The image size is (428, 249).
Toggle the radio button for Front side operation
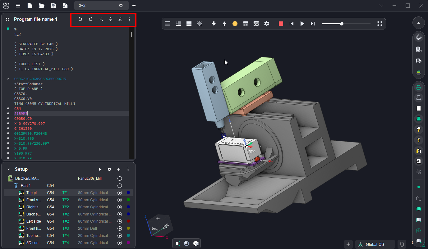(x=120, y=200)
